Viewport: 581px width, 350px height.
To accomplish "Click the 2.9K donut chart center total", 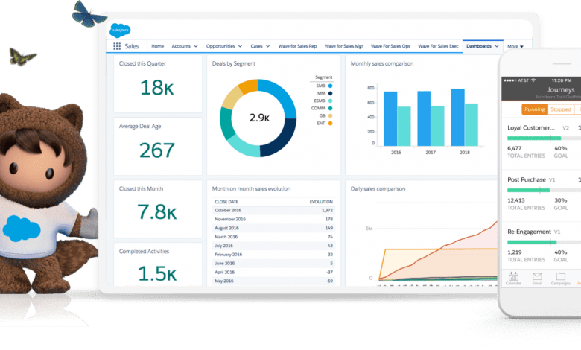I will click(x=259, y=118).
